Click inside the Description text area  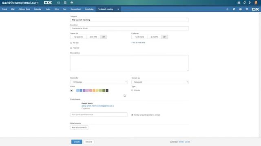click(129, 63)
